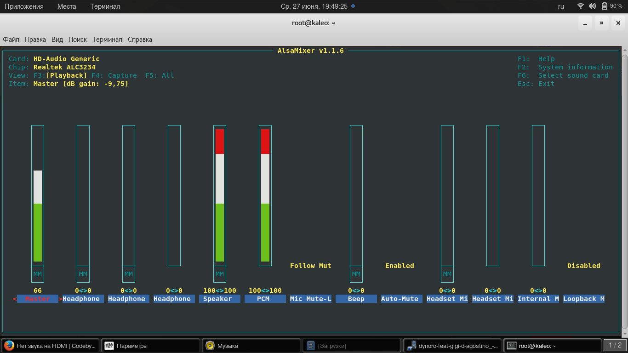Screen dimensions: 628x353
Task: Switch to Firefox Нет звука на HDMI window
Action: 51,346
